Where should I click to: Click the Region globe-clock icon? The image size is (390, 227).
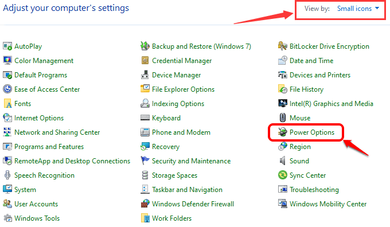pos(283,147)
